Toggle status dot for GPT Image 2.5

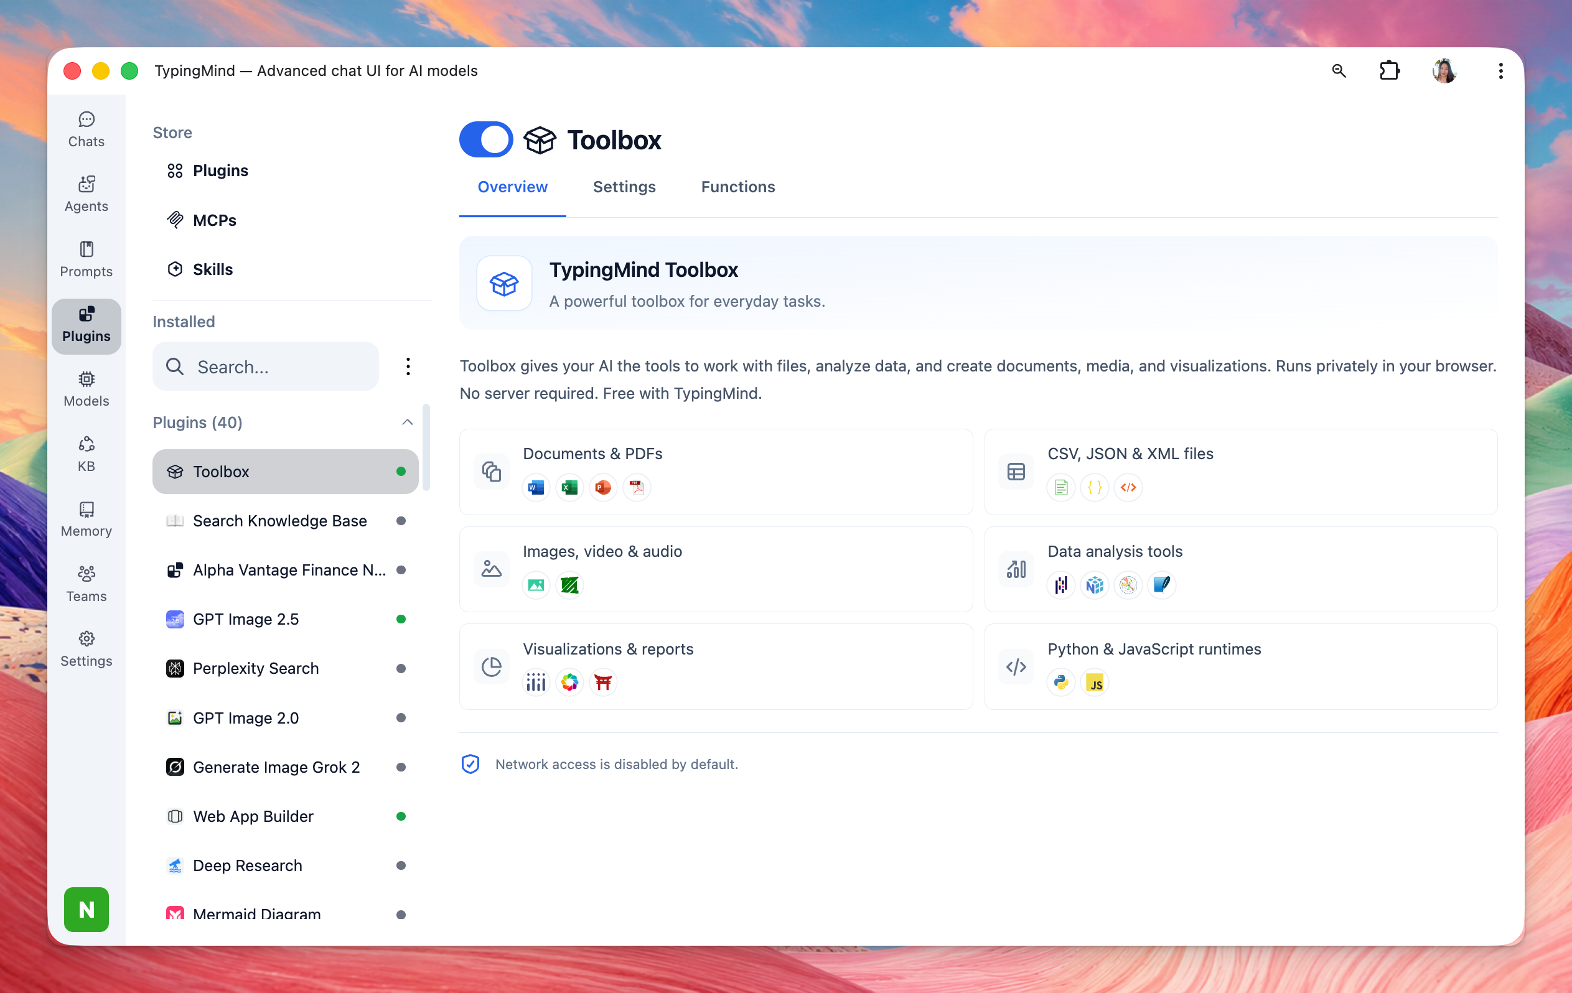click(401, 620)
